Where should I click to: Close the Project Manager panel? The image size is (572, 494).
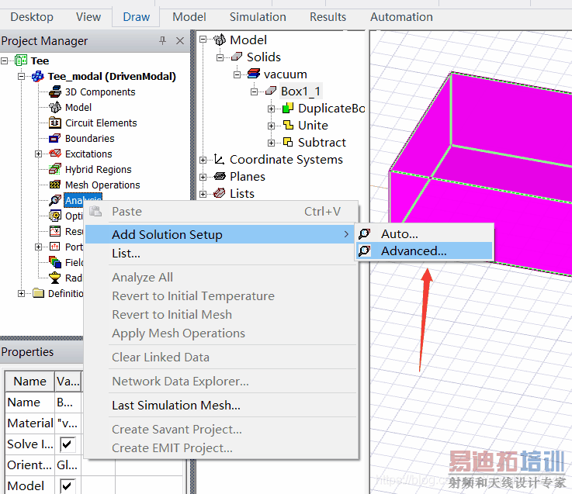(x=180, y=40)
